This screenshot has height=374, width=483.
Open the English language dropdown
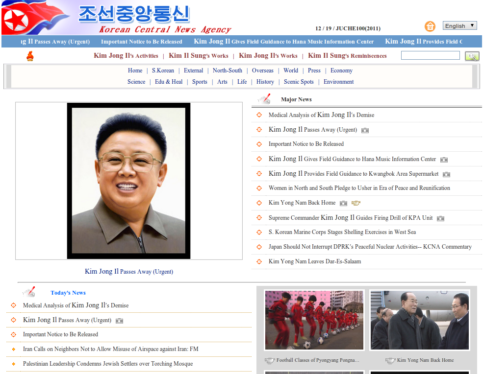point(459,26)
